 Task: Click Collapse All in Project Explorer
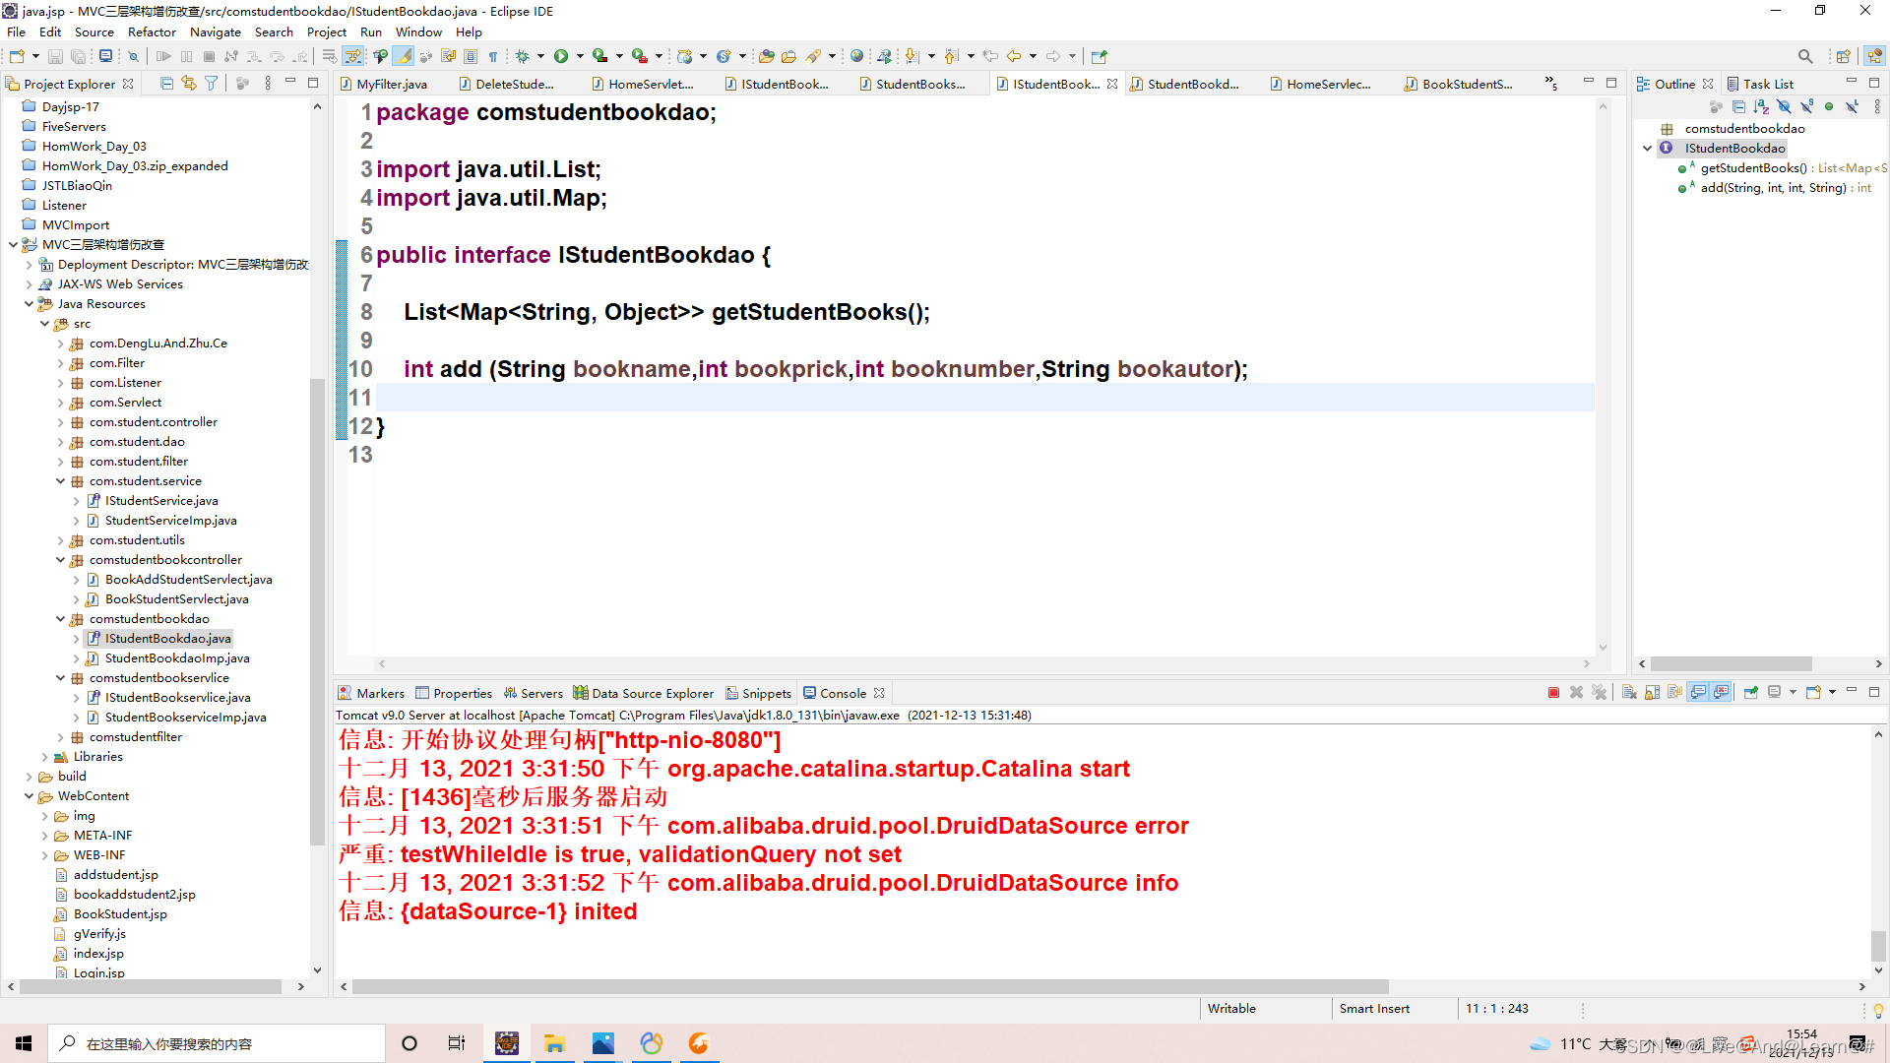(x=166, y=84)
